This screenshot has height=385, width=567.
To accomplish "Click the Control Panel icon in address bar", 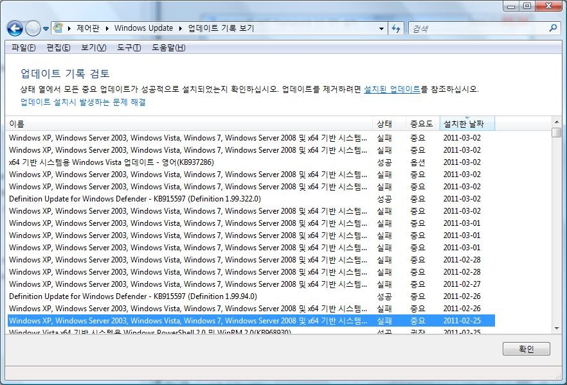I will [59, 28].
